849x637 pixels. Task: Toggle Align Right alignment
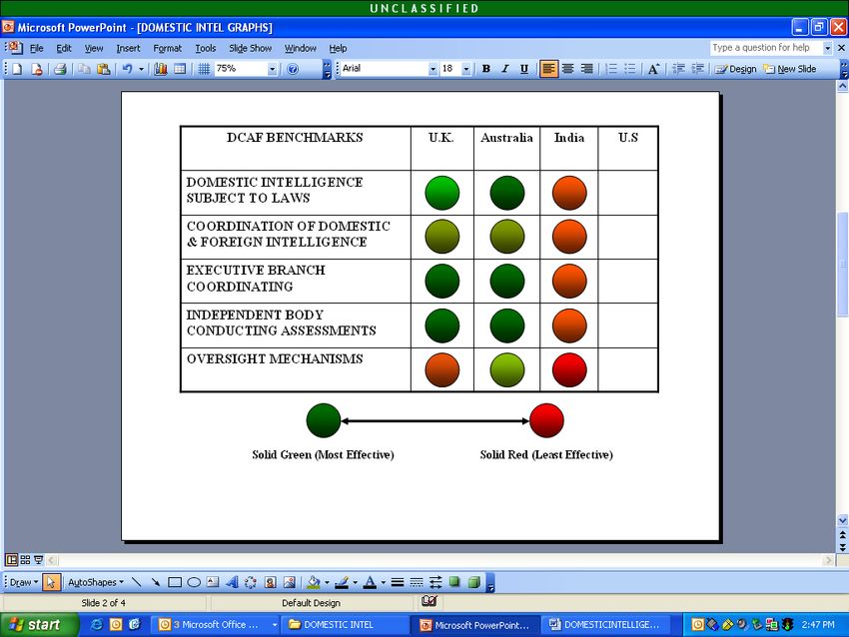click(x=586, y=69)
